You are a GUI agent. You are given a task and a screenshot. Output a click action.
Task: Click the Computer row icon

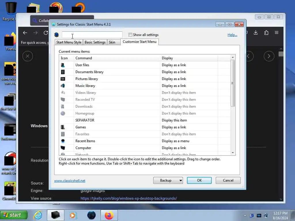pyautogui.click(x=63, y=148)
